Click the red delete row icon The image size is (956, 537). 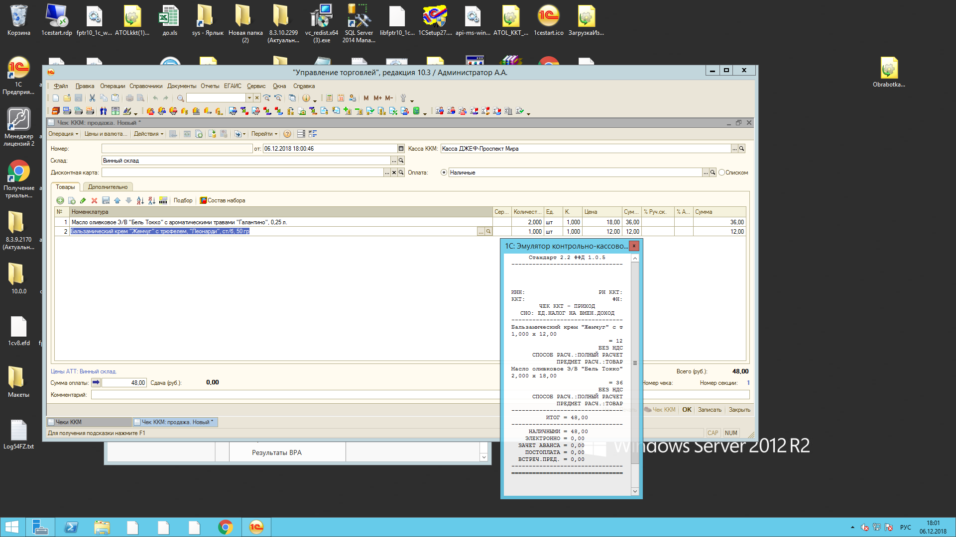tap(94, 200)
